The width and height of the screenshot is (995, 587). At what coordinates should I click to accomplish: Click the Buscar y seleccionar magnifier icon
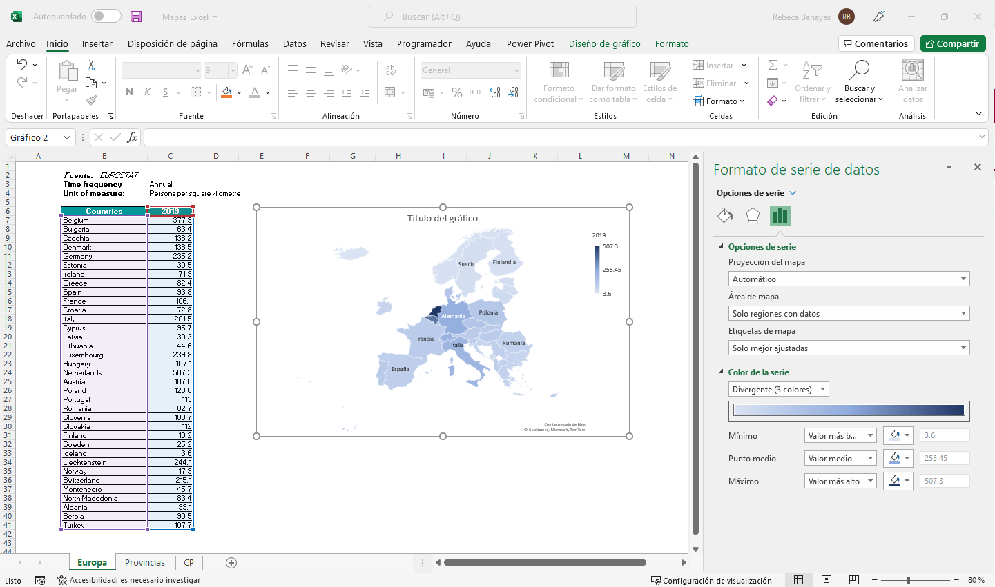pos(859,70)
